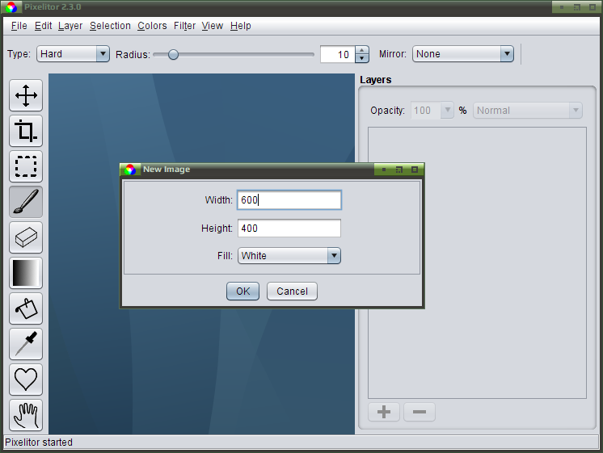Open the Edit menu

pyautogui.click(x=43, y=26)
